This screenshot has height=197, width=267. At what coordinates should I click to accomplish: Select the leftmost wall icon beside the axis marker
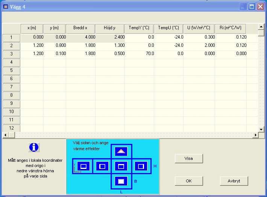tap(83, 166)
